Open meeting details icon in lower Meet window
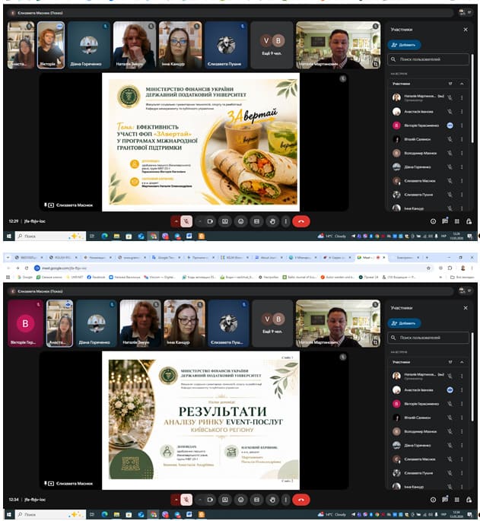The width and height of the screenshot is (480, 521). [433, 500]
